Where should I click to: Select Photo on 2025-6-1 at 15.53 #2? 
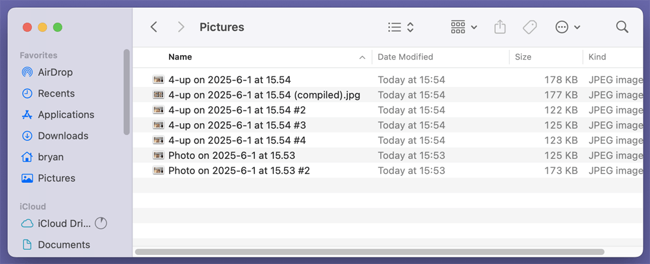(x=239, y=171)
